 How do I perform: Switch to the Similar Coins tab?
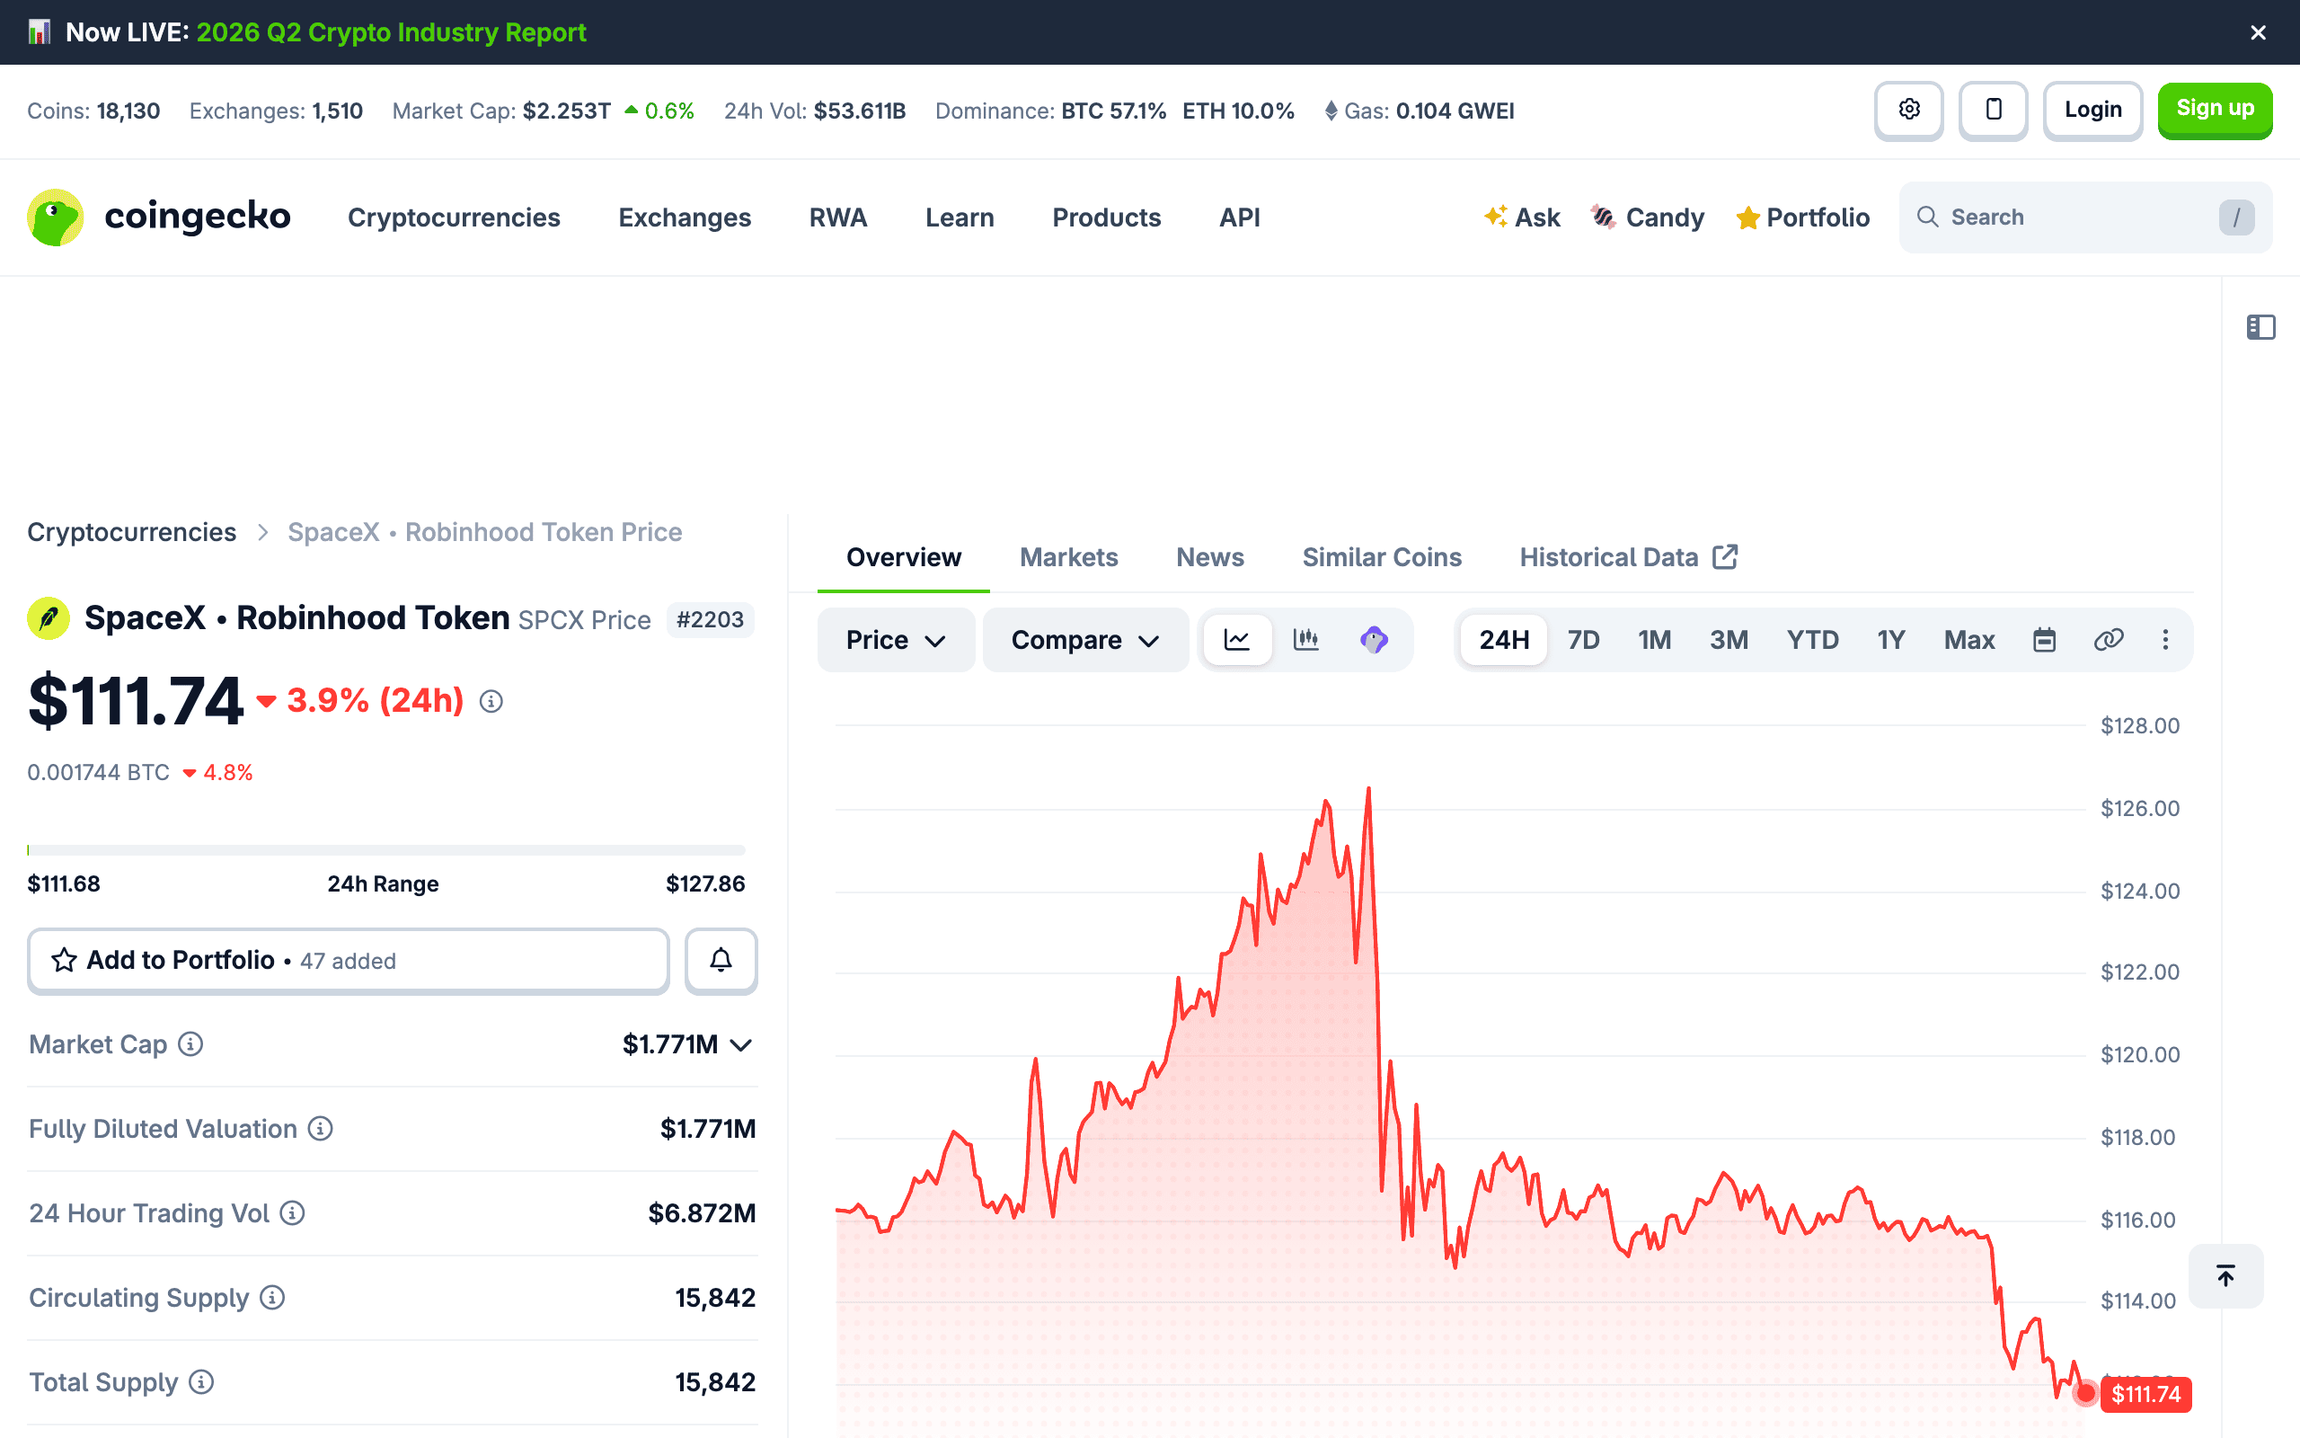1382,557
